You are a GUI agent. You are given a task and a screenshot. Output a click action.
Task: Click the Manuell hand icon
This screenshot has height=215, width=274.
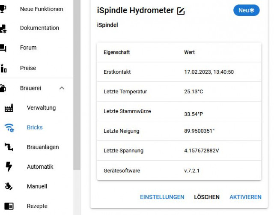pyautogui.click(x=9, y=186)
